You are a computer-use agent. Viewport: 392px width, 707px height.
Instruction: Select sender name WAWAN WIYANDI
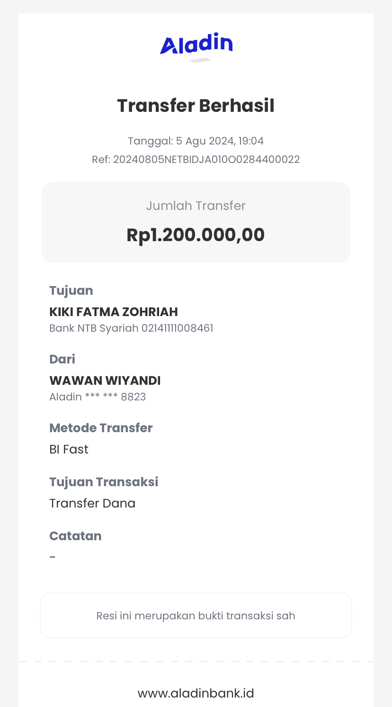click(x=105, y=381)
